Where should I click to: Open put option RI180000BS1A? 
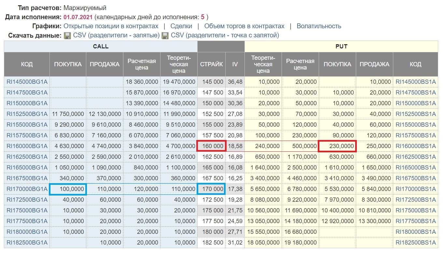[x=415, y=232]
